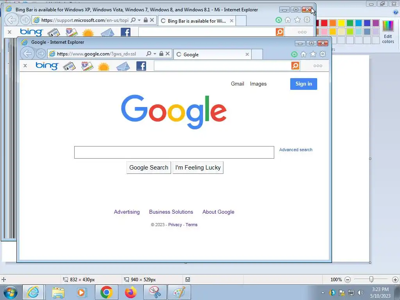
Task: Open Windows Explorer folder from taskbar
Action: (x=58, y=292)
